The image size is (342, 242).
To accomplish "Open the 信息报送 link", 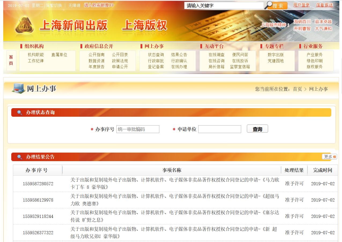I will coord(324,5).
